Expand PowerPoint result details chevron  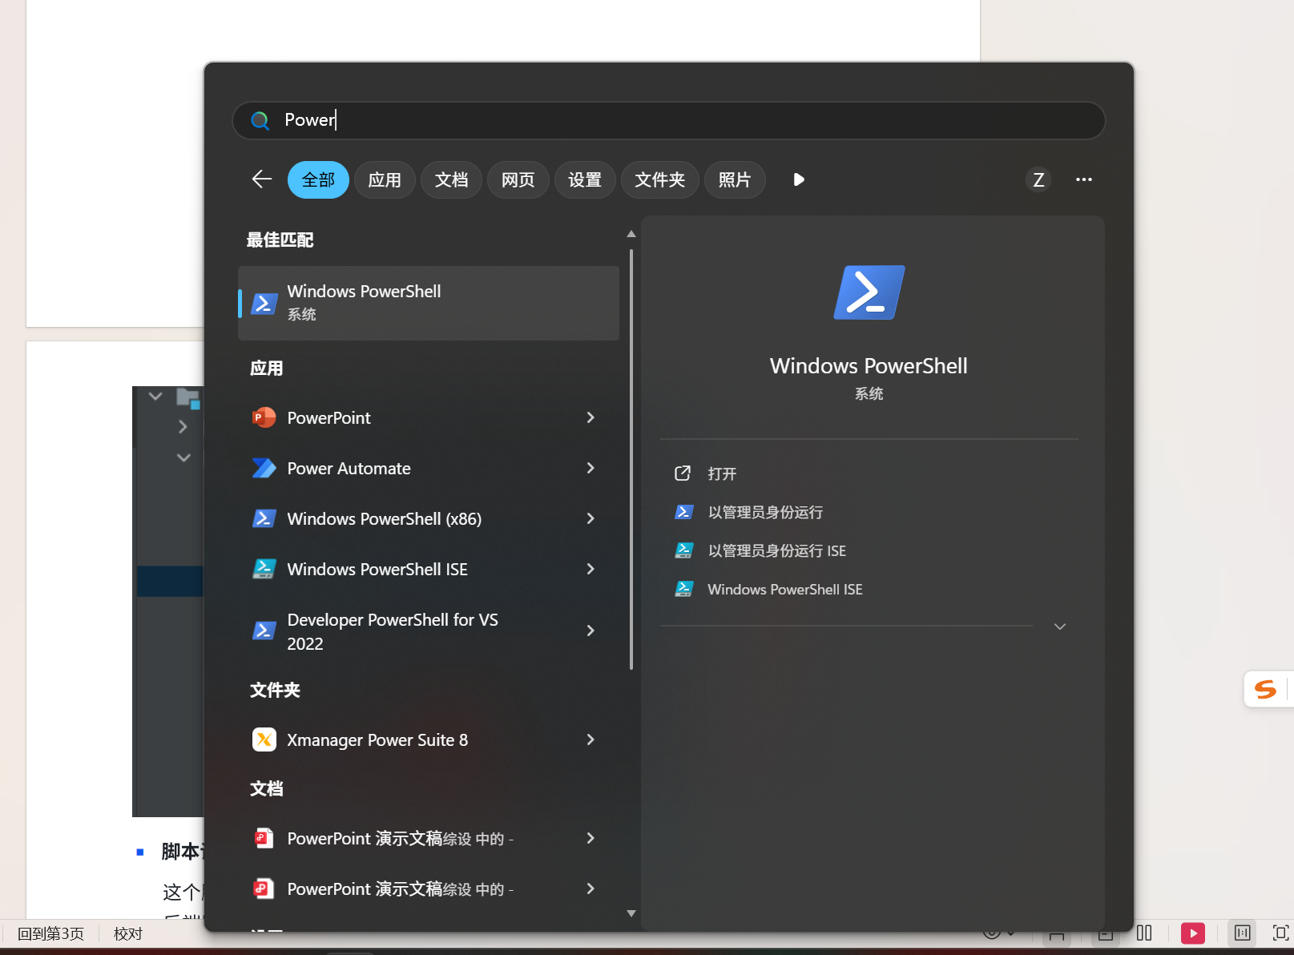click(591, 417)
